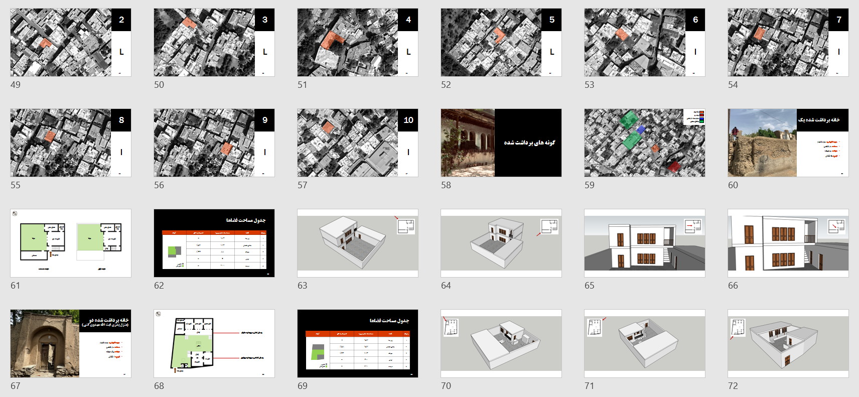859x397 pixels.
Task: Select slide 54 aerial map numbered 7
Action: pos(788,42)
